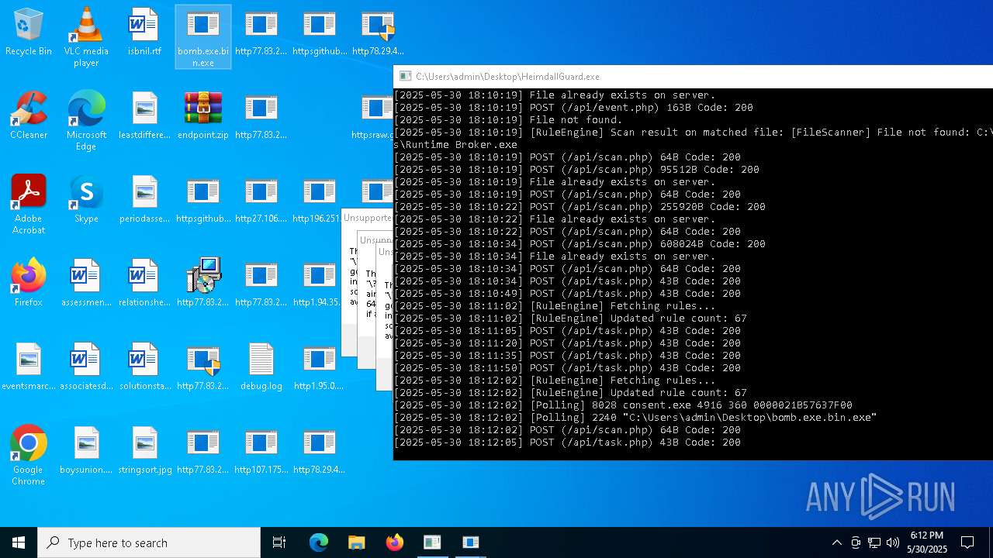Open the Windows Start menu
The image size is (993, 558).
click(x=19, y=542)
